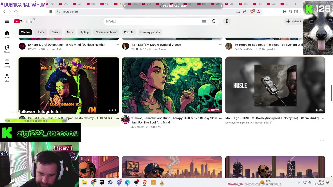The width and height of the screenshot is (333, 187).
Task: Start voice search with the microphone
Action: pyautogui.click(x=227, y=21)
